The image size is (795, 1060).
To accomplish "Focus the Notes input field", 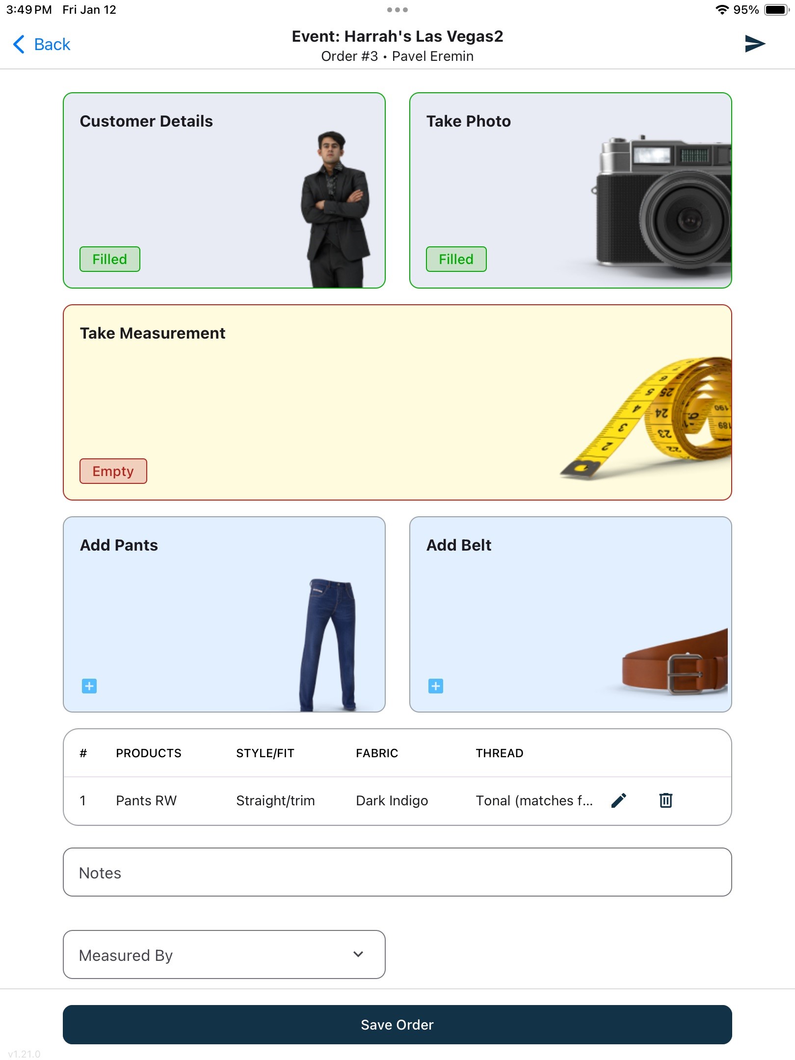I will coord(397,872).
